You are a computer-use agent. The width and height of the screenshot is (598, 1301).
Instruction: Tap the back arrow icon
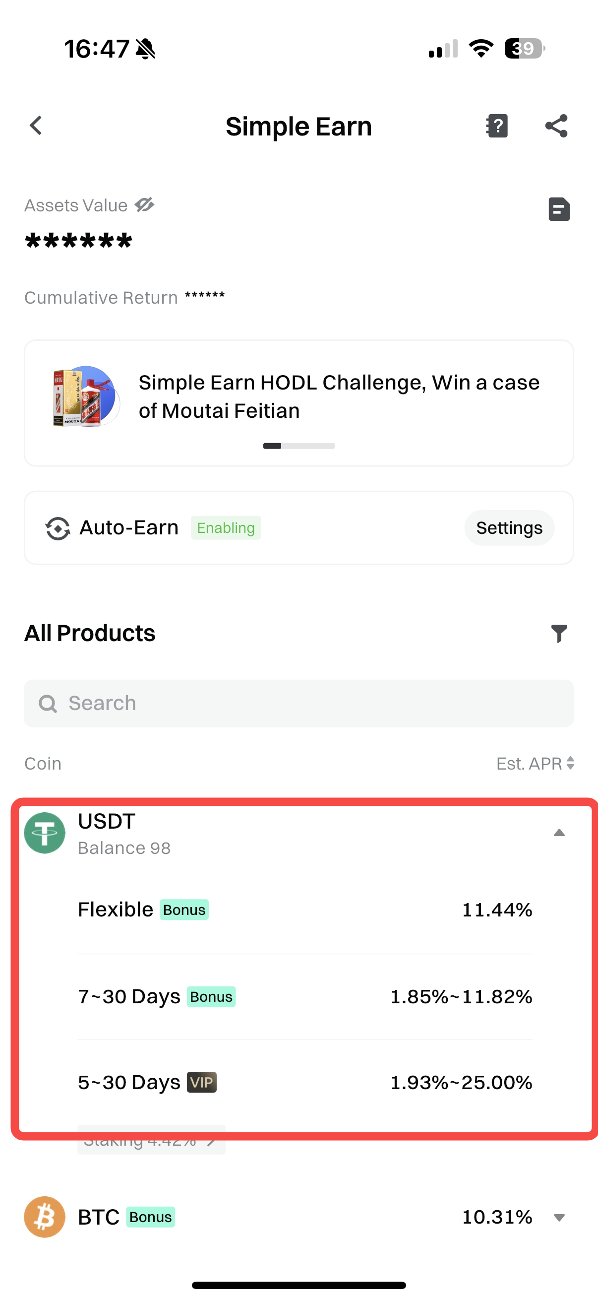pos(36,126)
